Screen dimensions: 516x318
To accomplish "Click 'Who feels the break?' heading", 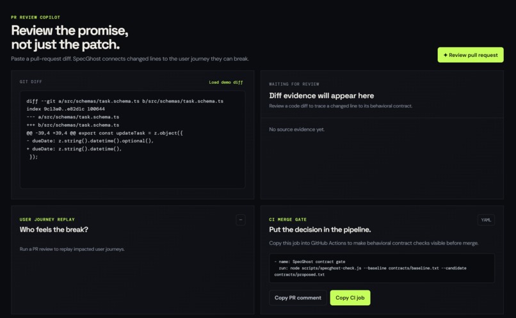I will click(x=54, y=230).
